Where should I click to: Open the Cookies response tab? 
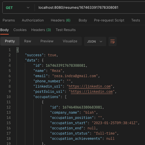click(20, 30)
